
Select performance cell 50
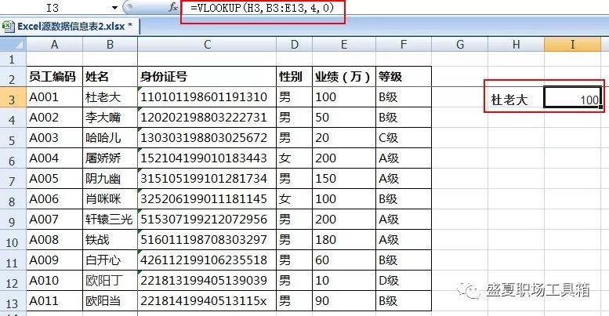click(344, 118)
